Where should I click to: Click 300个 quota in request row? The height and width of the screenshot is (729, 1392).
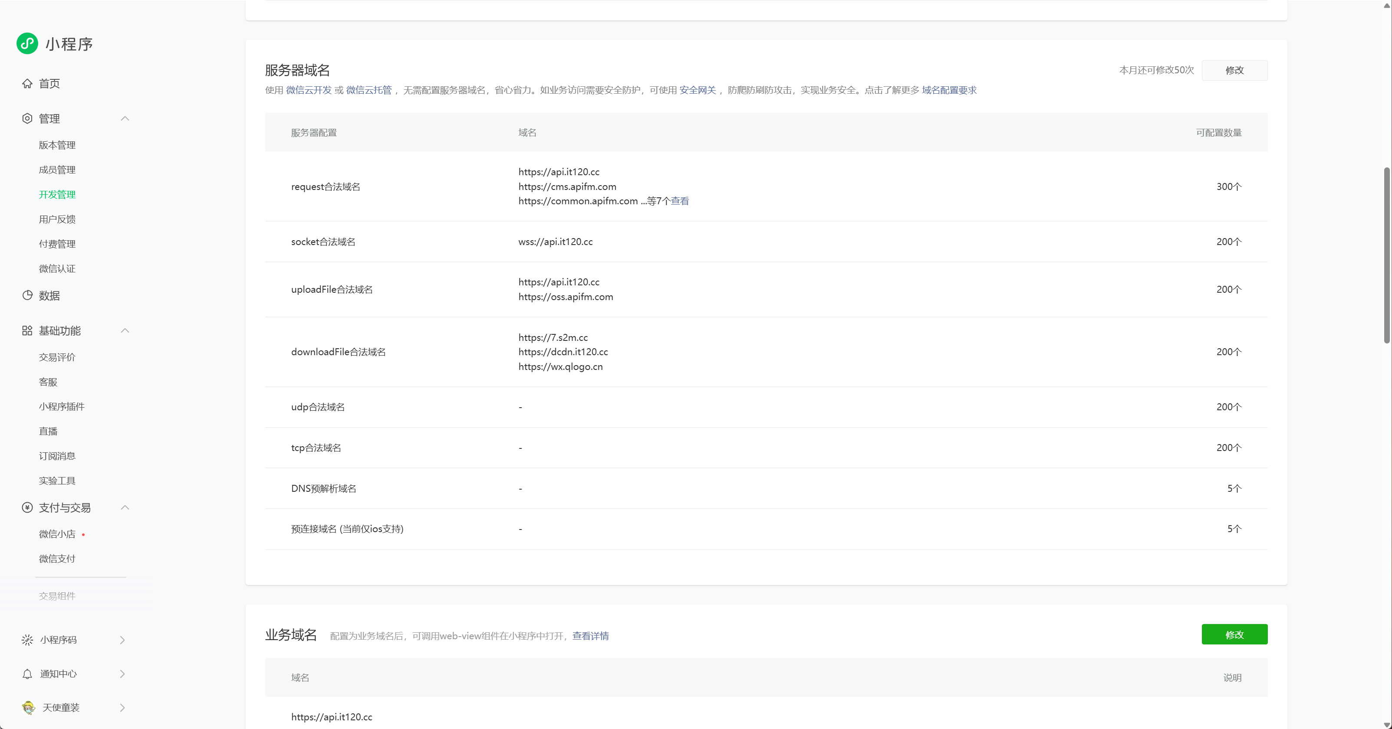click(x=1229, y=186)
